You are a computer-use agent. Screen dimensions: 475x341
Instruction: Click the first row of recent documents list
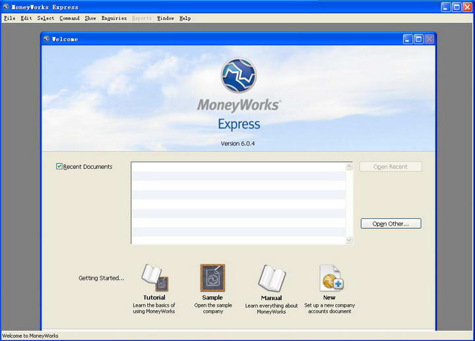tap(239, 167)
